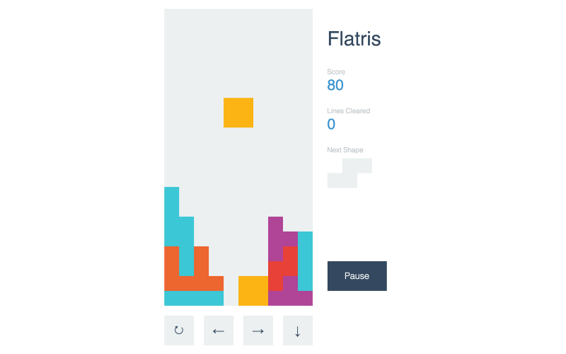This screenshot has width=566, height=354.
Task: Click the horizontal cyan bar in bottom-left row
Action: point(194,298)
